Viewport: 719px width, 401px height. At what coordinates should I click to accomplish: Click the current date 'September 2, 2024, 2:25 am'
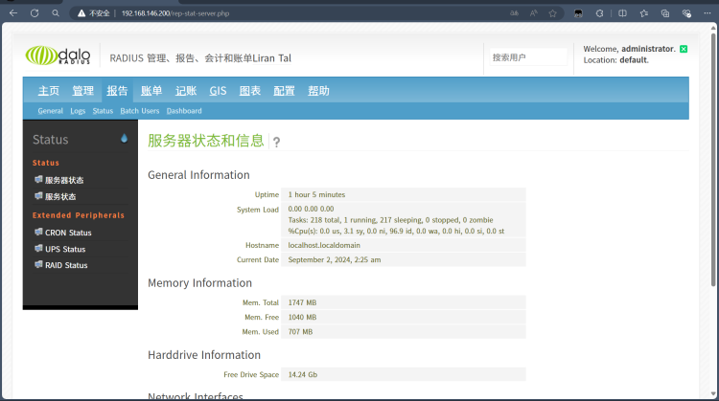(335, 259)
